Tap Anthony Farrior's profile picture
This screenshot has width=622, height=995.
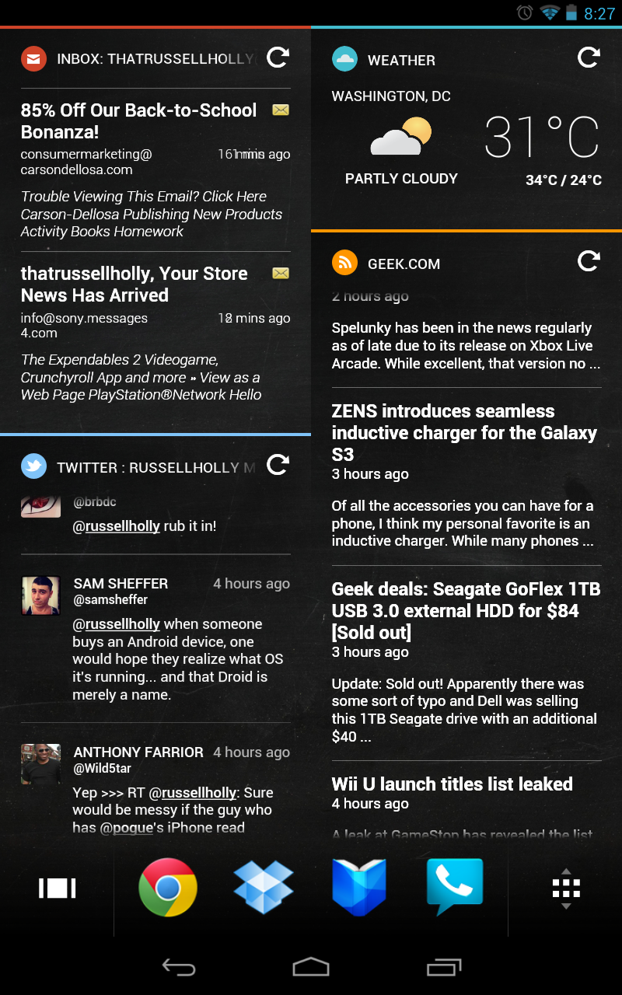coord(40,764)
